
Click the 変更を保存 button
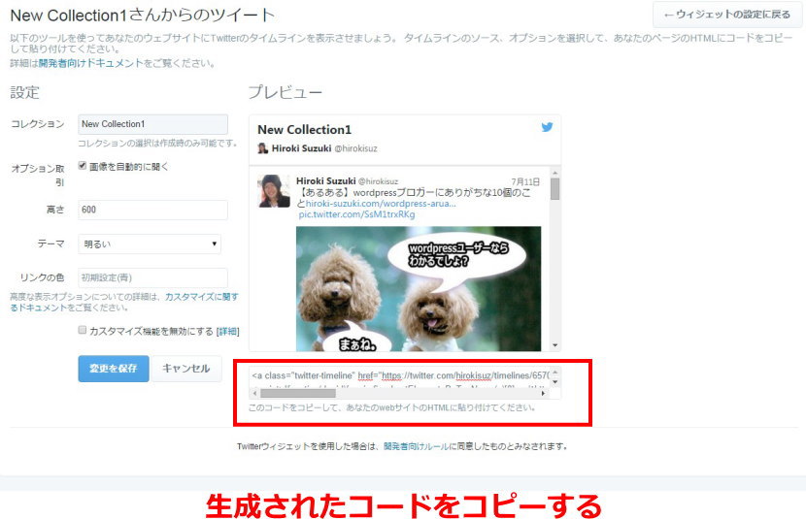point(114,369)
